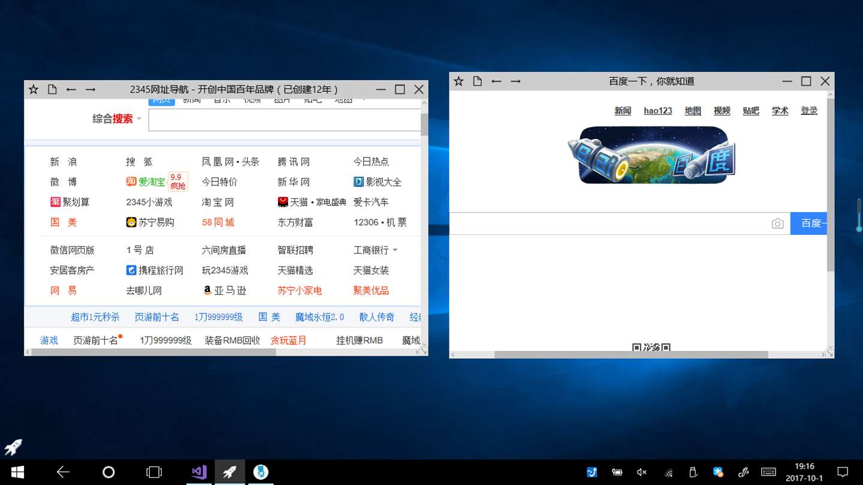Click the favorite star in 2345 window
Image resolution: width=863 pixels, height=485 pixels.
pyautogui.click(x=34, y=89)
